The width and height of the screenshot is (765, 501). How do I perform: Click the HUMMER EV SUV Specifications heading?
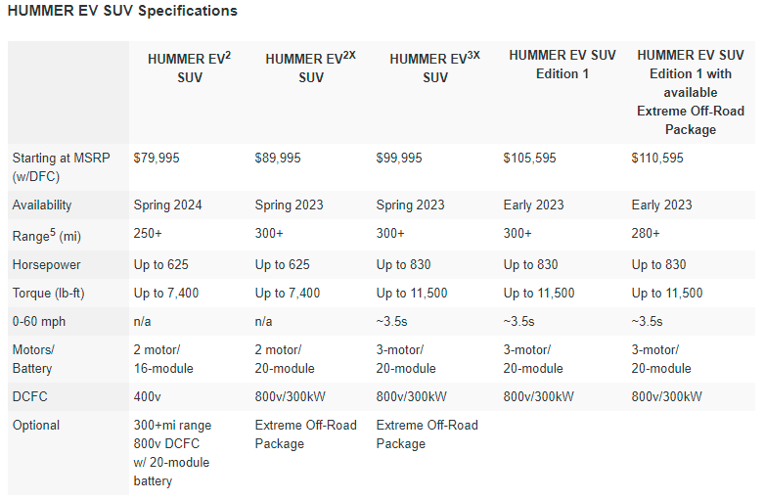(x=123, y=12)
